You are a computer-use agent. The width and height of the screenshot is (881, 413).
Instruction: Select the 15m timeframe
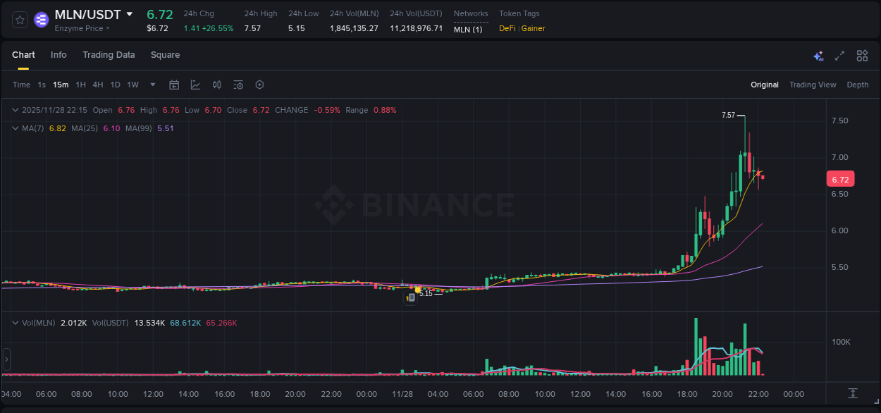[x=61, y=85]
